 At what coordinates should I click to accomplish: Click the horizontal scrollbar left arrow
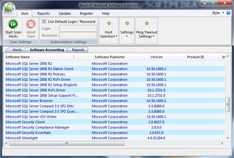click(x=6, y=143)
